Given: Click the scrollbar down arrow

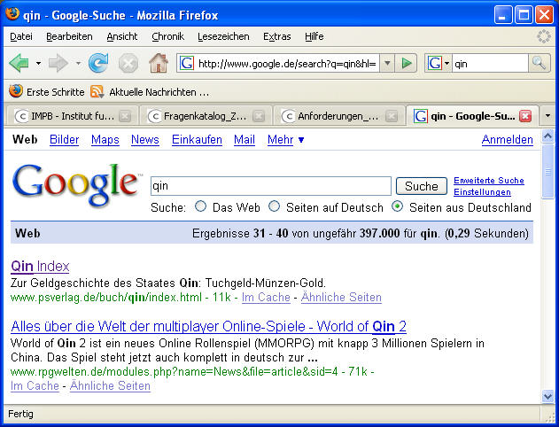Looking at the screenshot, I should [547, 396].
